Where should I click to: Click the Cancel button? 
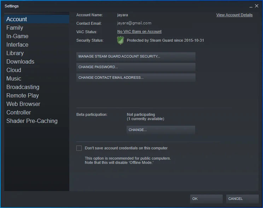click(x=242, y=199)
